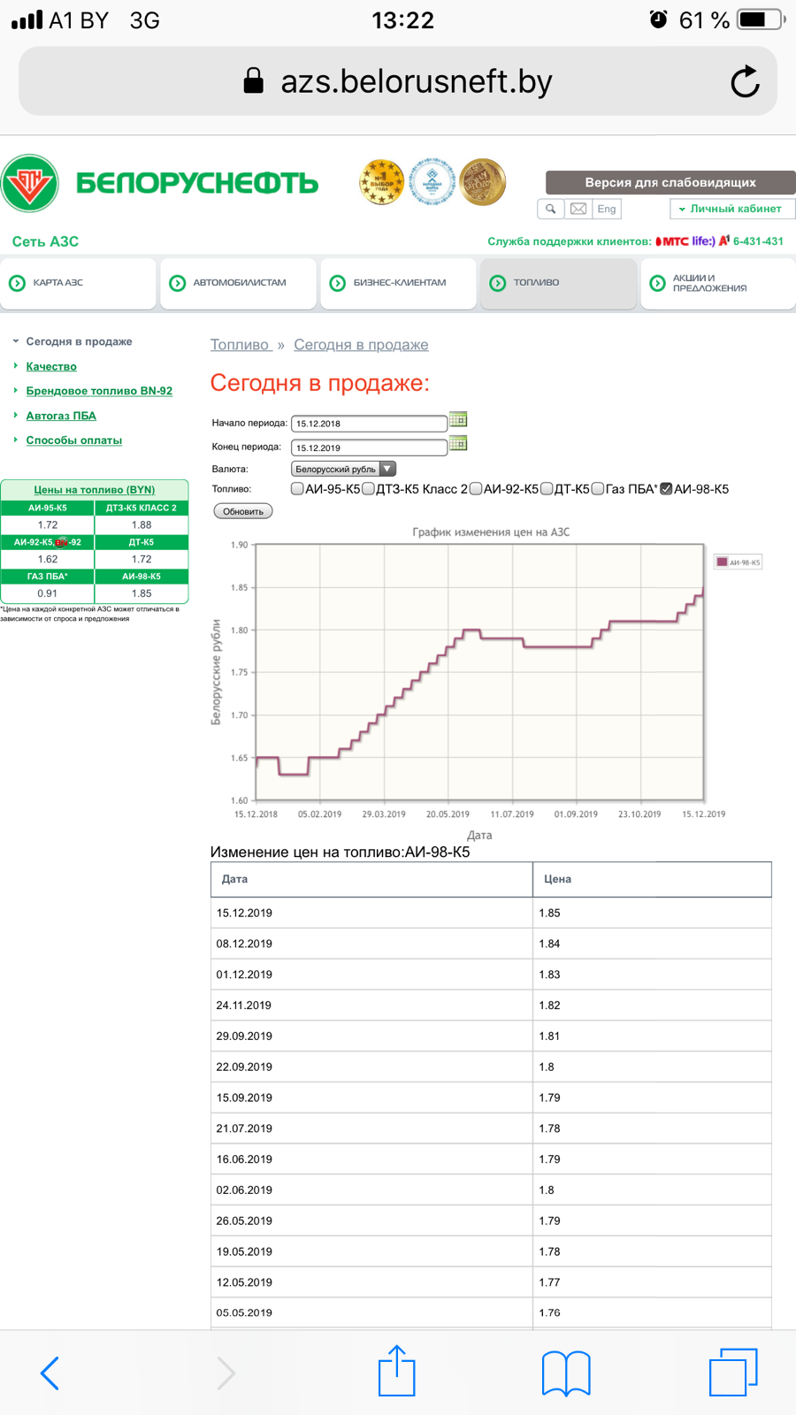Click the blue-white award badge

click(x=432, y=182)
